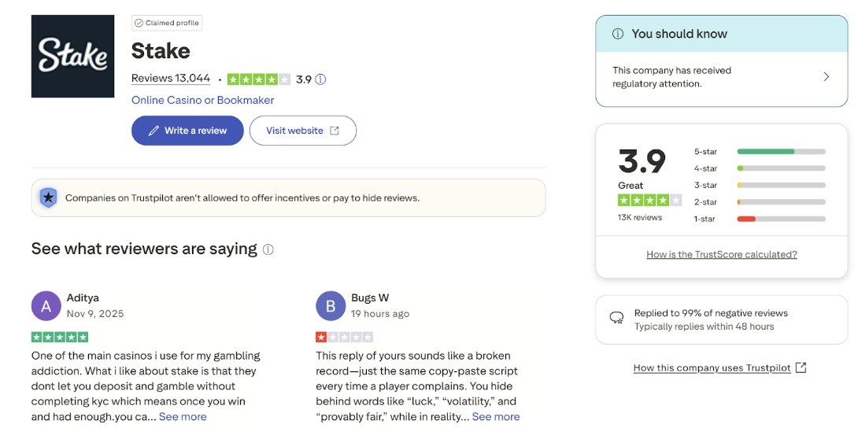Click Bugs W's avatar icon
The image size is (858, 439).
click(331, 306)
